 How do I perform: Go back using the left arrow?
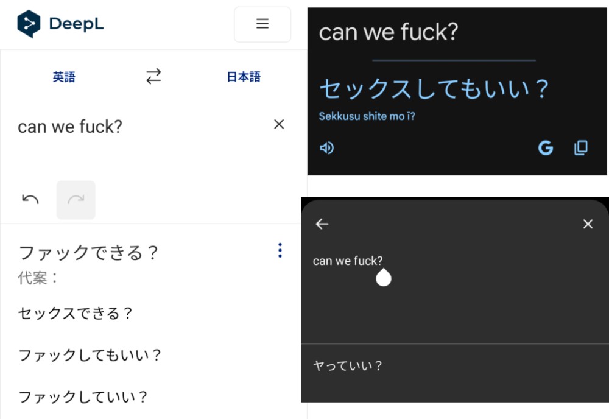pyautogui.click(x=322, y=224)
